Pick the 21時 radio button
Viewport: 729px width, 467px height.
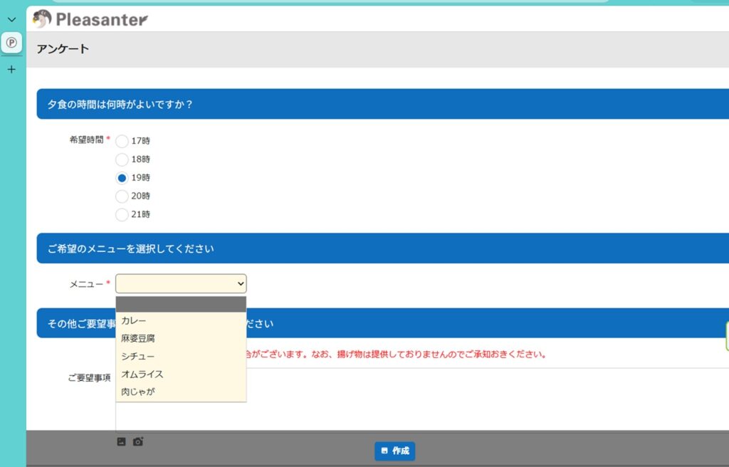pos(122,214)
